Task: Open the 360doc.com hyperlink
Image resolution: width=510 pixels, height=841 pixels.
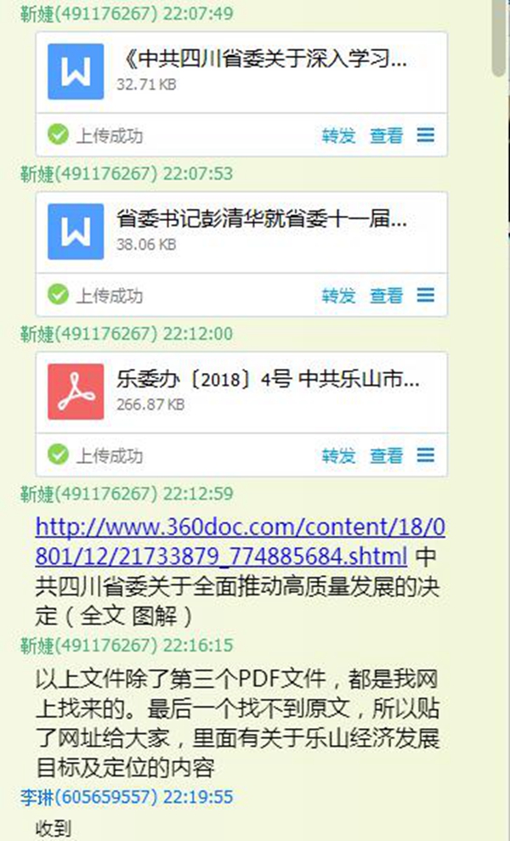Action: pos(240,542)
